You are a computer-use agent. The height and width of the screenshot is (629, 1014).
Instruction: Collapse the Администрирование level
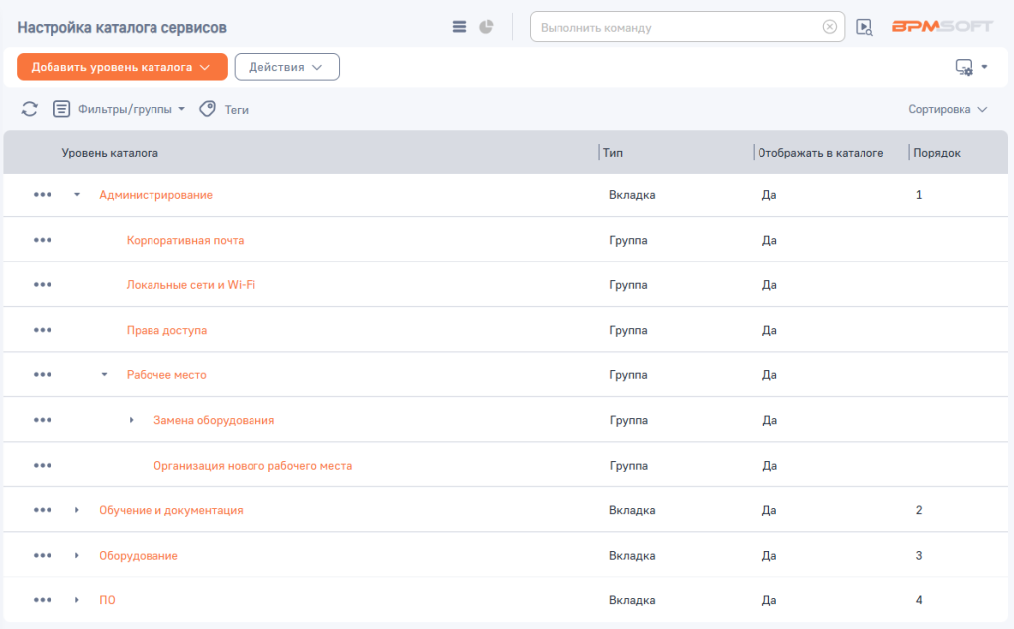point(77,195)
